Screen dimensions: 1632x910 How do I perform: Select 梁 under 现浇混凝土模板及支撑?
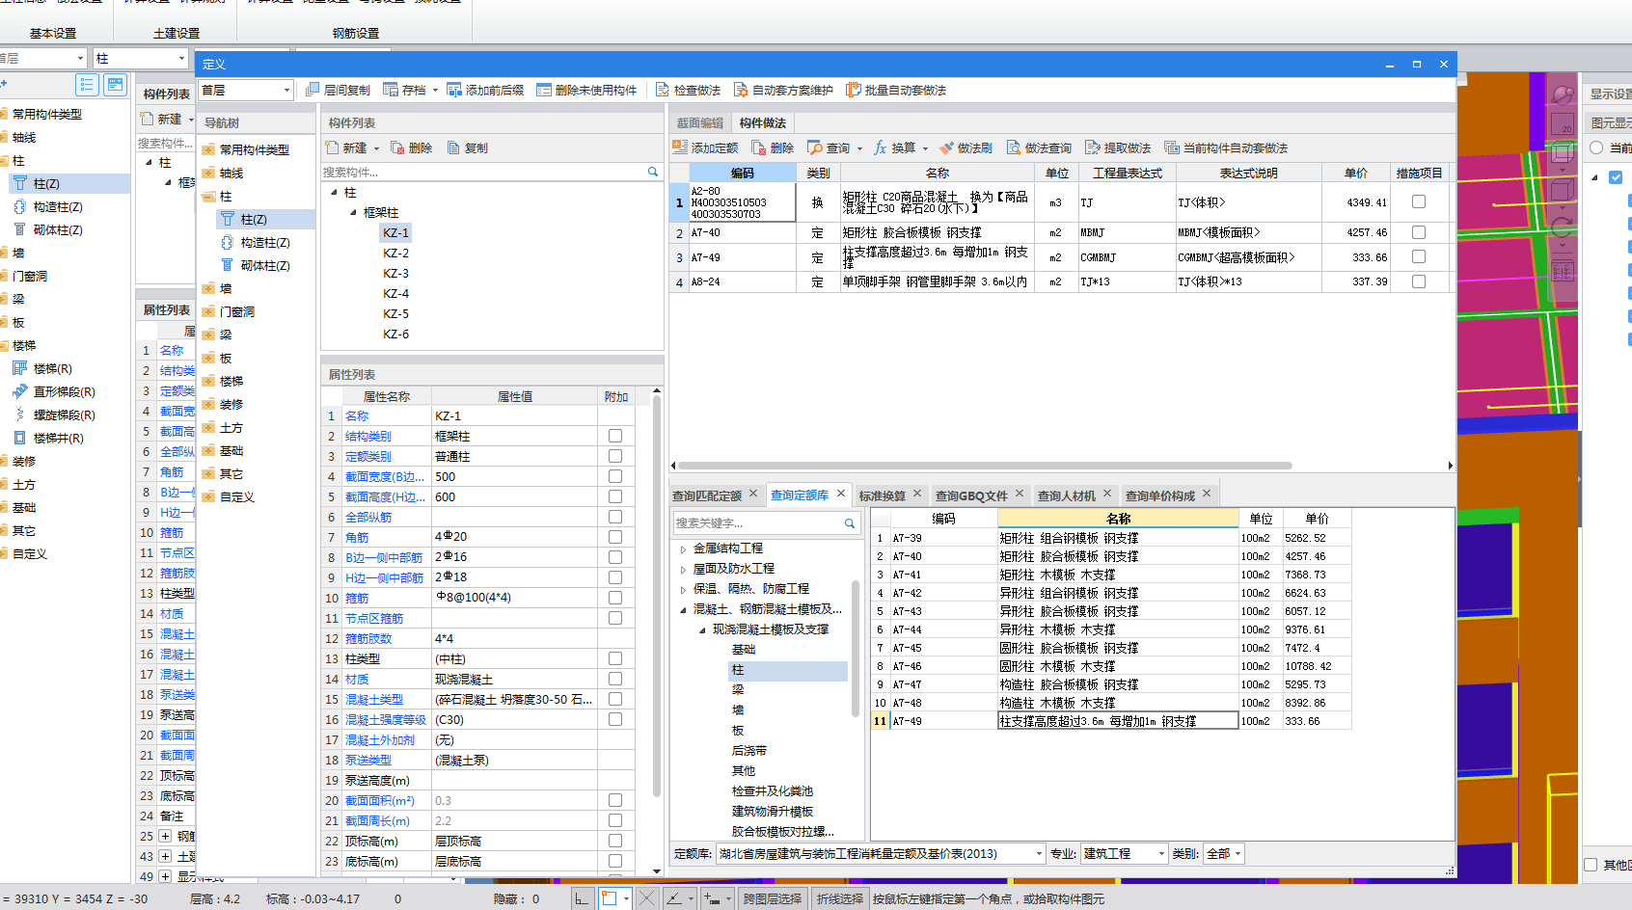(738, 690)
